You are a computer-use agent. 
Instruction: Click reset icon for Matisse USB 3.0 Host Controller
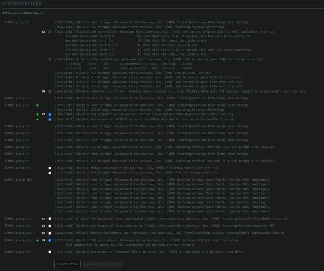[x=43, y=240]
